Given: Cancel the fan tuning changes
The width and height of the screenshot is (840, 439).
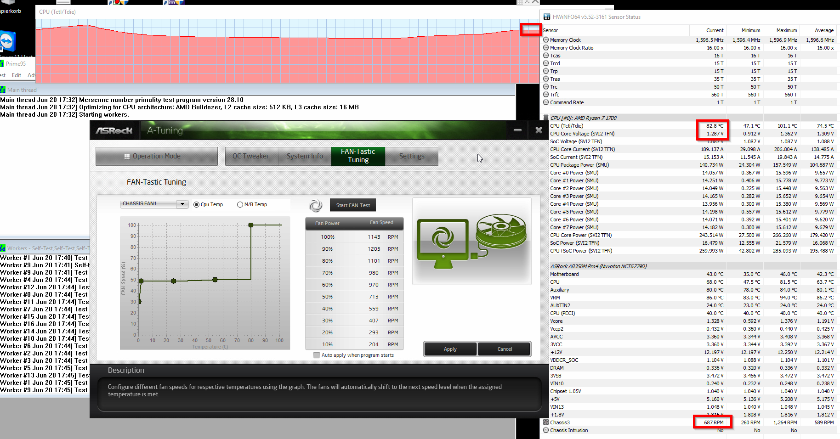Looking at the screenshot, I should 505,349.
